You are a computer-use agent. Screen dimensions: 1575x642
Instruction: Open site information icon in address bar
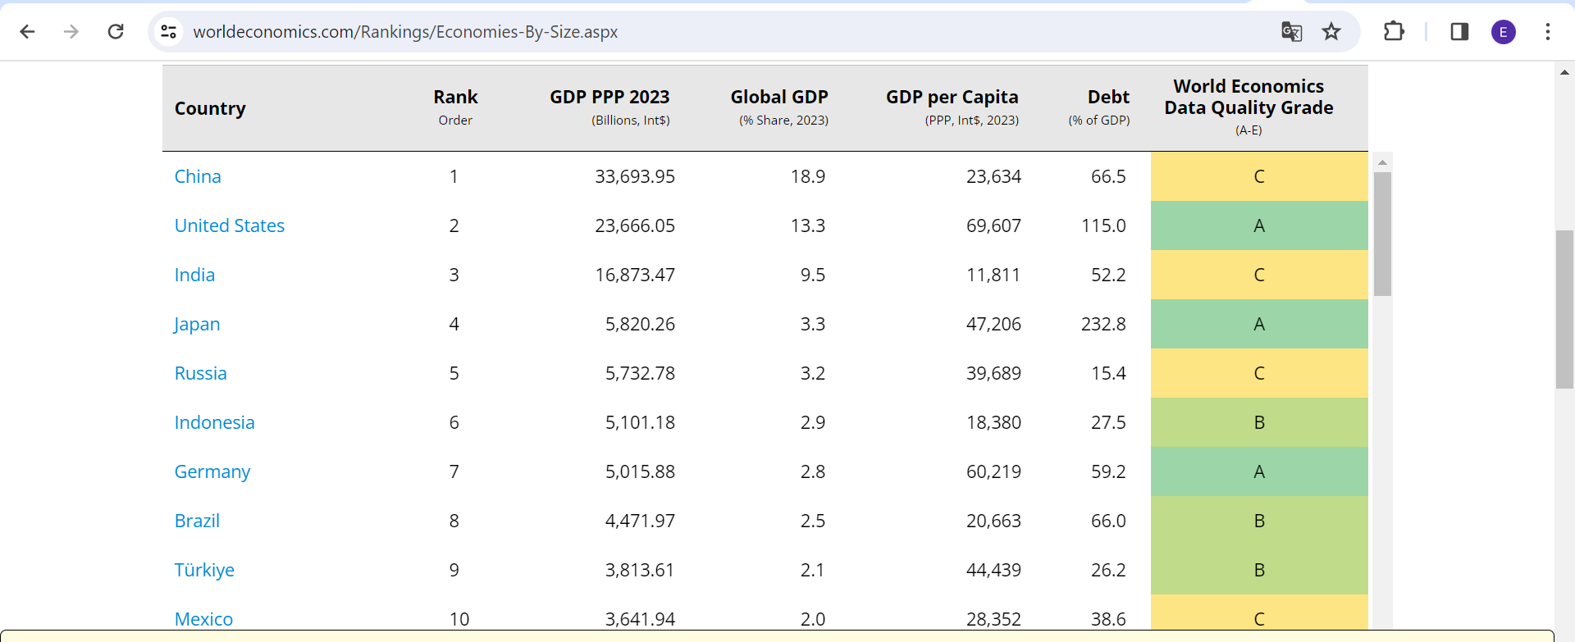169,32
